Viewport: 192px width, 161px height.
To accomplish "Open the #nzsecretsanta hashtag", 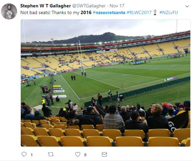I will (x=109, y=12).
